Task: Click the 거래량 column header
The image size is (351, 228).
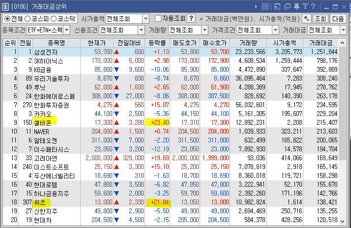Action: (248, 43)
